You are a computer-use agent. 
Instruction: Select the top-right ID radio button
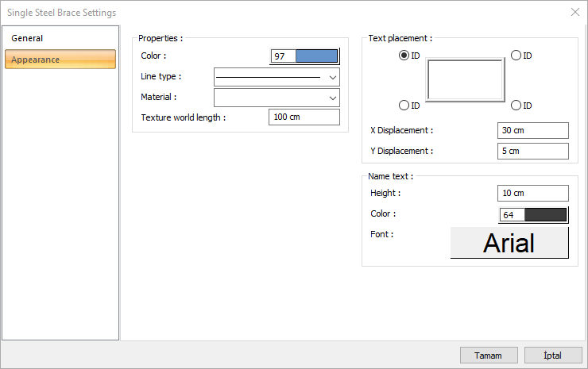point(516,56)
